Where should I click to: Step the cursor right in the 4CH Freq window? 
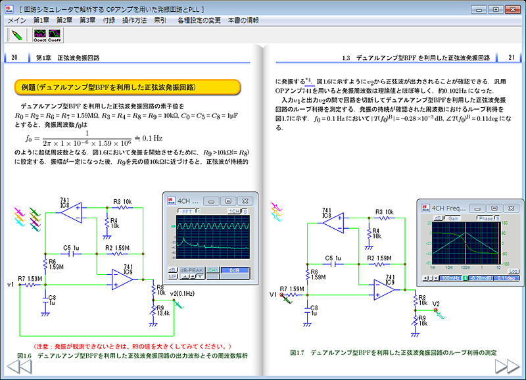pos(436,278)
